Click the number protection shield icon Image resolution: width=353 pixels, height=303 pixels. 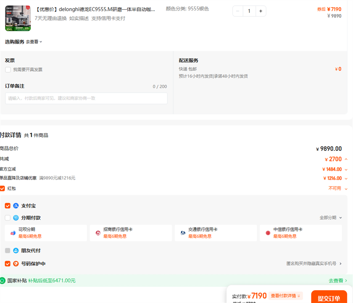coord(16,264)
